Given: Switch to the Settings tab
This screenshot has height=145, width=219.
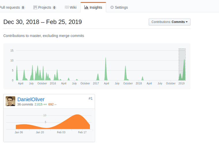Looking at the screenshot, I should (x=119, y=7).
